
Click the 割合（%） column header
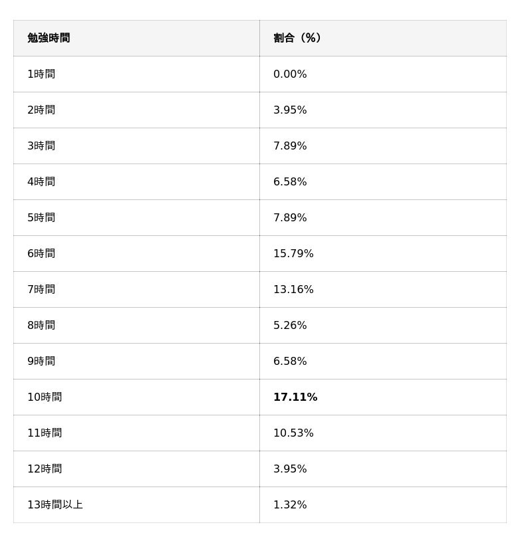[x=297, y=39]
